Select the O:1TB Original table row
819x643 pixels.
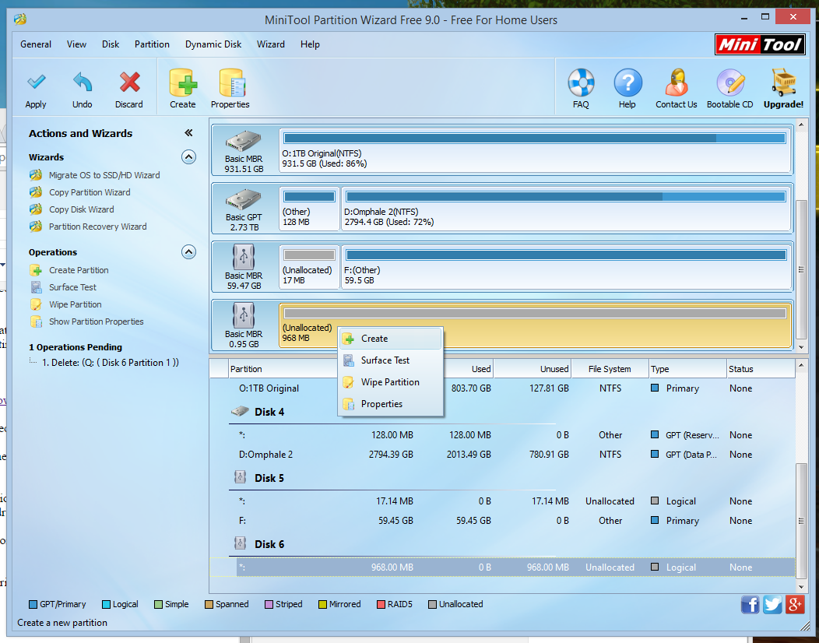coord(502,388)
